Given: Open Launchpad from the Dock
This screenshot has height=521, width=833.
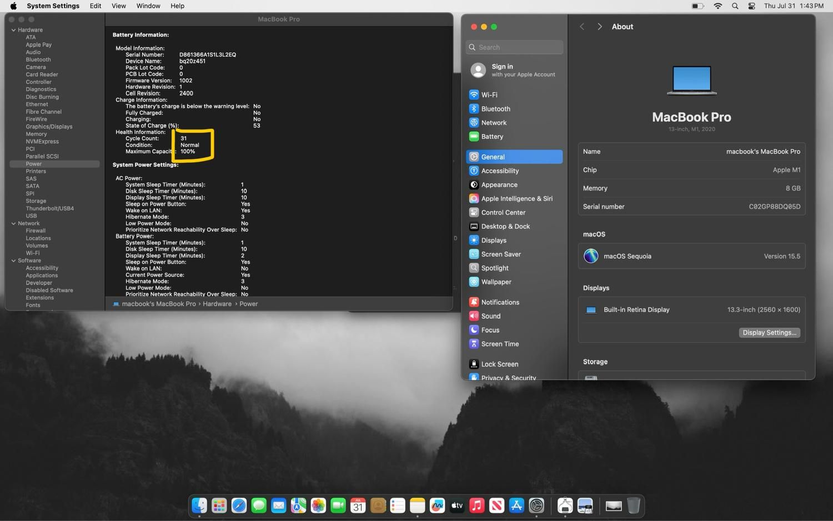Looking at the screenshot, I should [219, 505].
